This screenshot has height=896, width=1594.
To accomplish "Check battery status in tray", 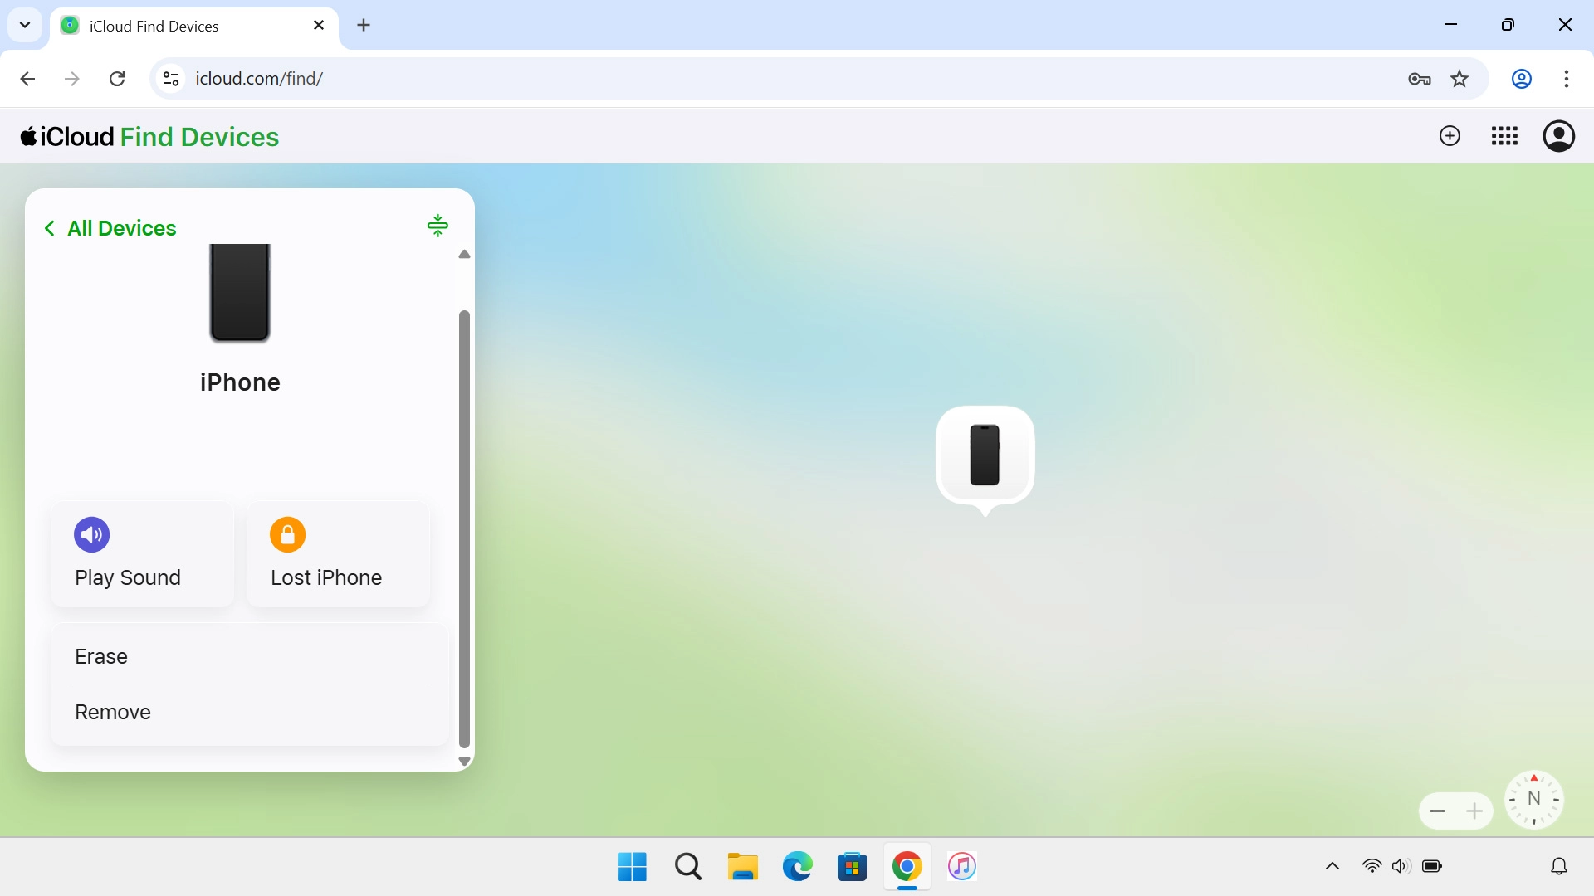I will tap(1432, 867).
